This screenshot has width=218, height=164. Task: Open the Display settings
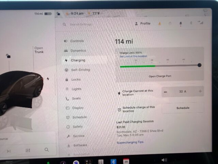coord(78,108)
